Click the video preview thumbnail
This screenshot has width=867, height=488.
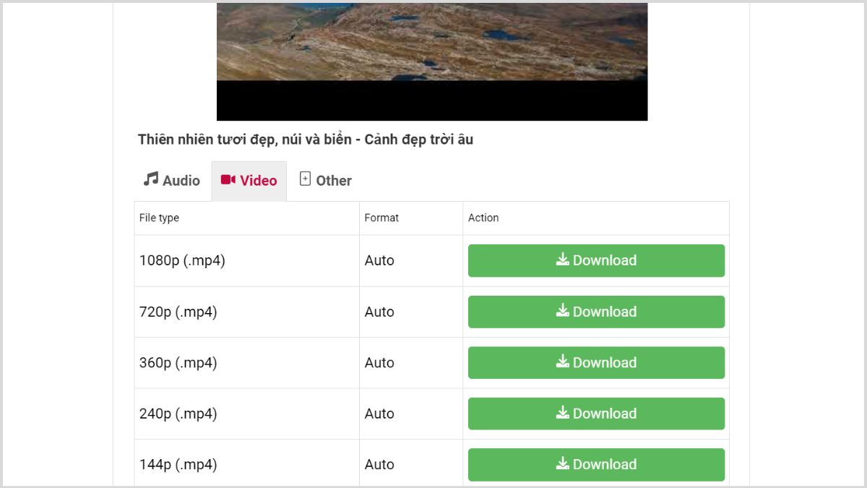[x=432, y=59]
